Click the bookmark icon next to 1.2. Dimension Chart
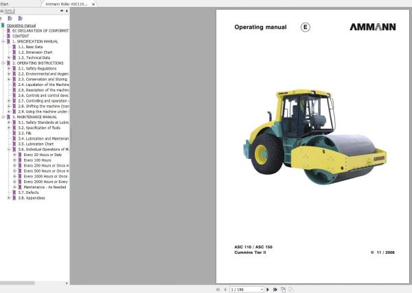 pos(14,52)
